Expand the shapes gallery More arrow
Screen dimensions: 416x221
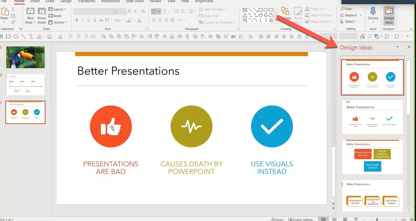pos(276,21)
